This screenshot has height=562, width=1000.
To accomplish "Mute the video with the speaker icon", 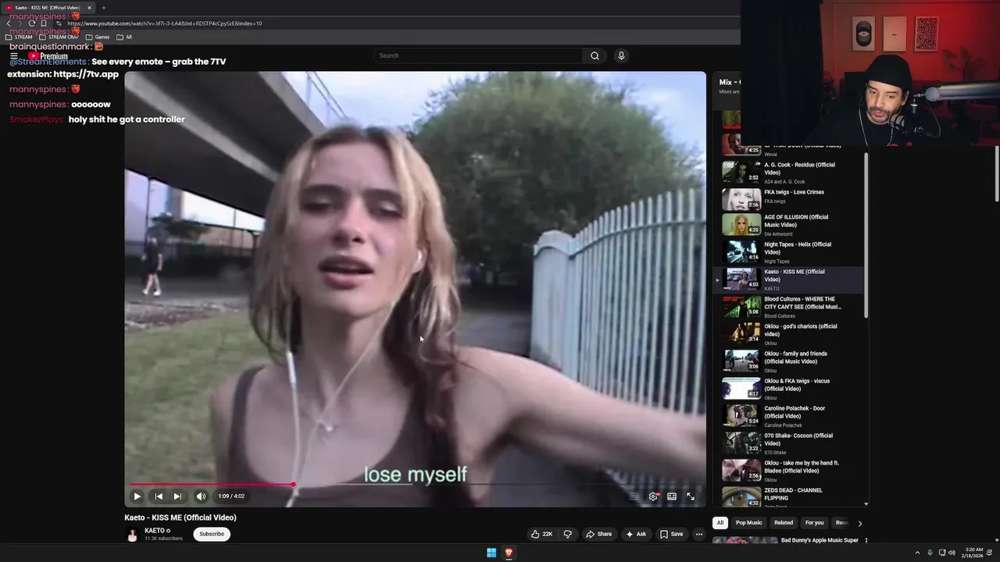I will click(x=201, y=496).
